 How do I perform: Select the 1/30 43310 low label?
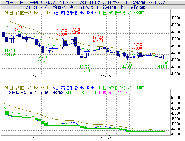click(x=163, y=65)
